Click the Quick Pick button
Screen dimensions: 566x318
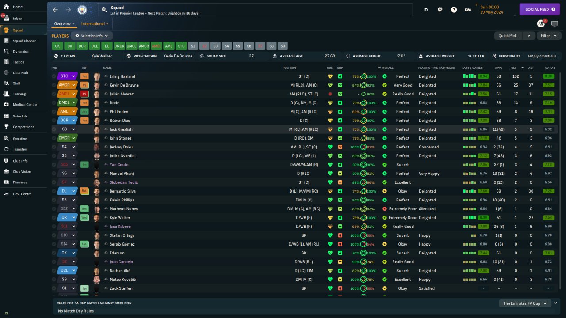tap(507, 36)
